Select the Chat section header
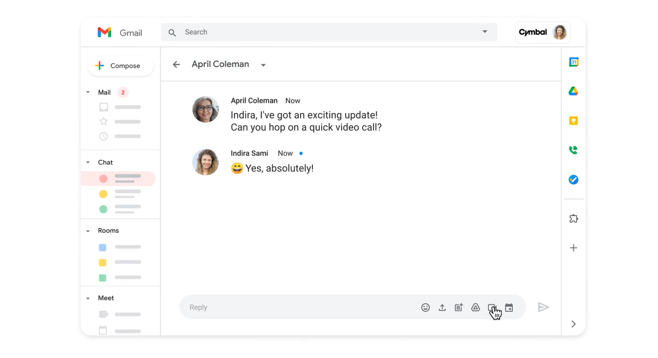Screen dimensions: 658x358 (x=105, y=162)
